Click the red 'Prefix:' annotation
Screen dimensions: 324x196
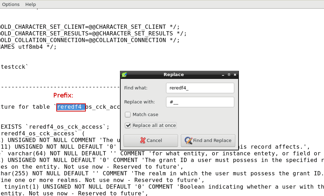(63, 95)
